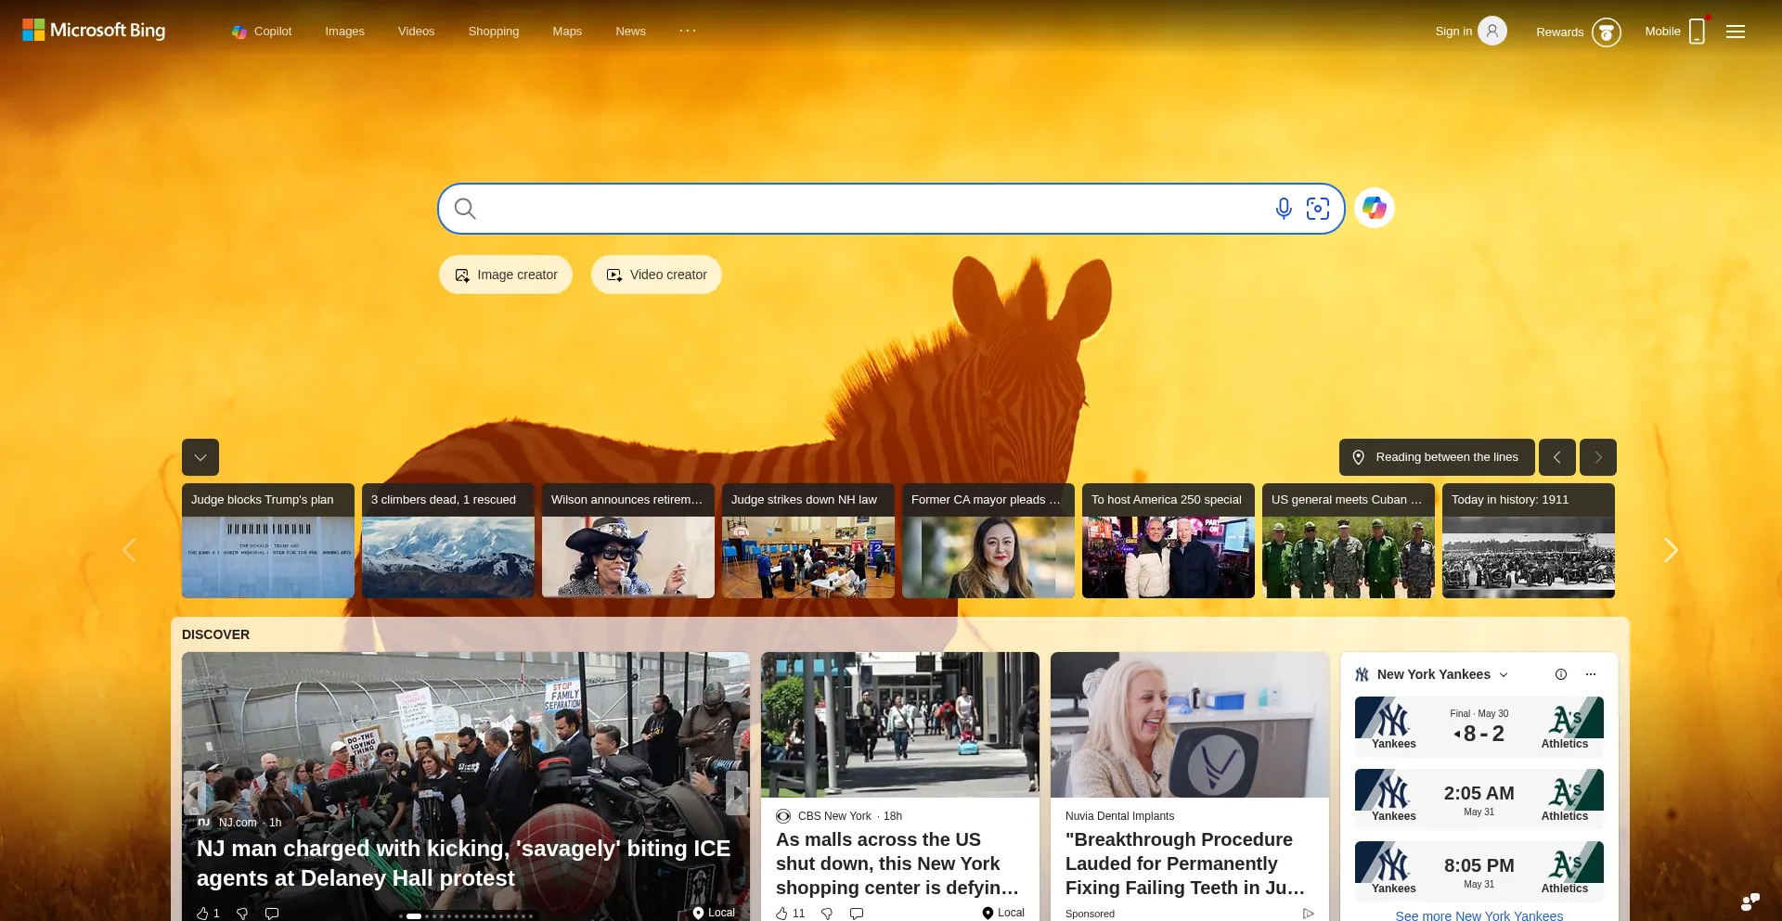Open the NJ man charged headline article
Screen dimensions: 1782x921
(463, 863)
